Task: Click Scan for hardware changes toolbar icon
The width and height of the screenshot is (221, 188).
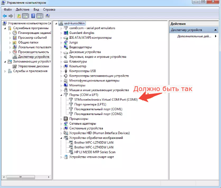Action: tap(48, 16)
